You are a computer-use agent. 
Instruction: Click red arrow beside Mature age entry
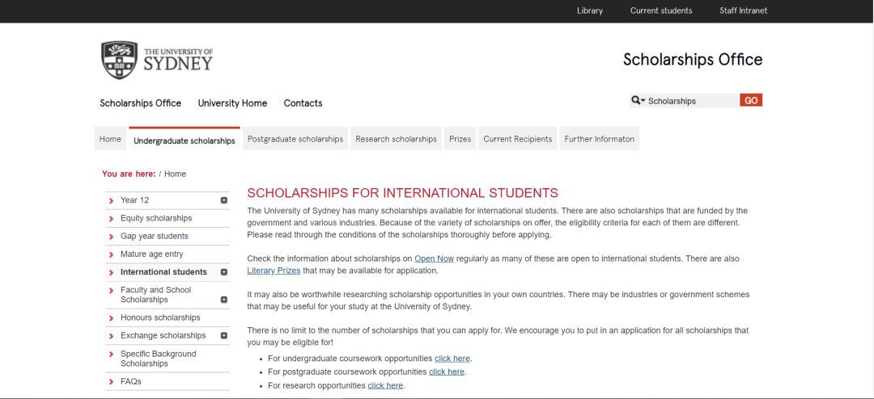click(112, 254)
